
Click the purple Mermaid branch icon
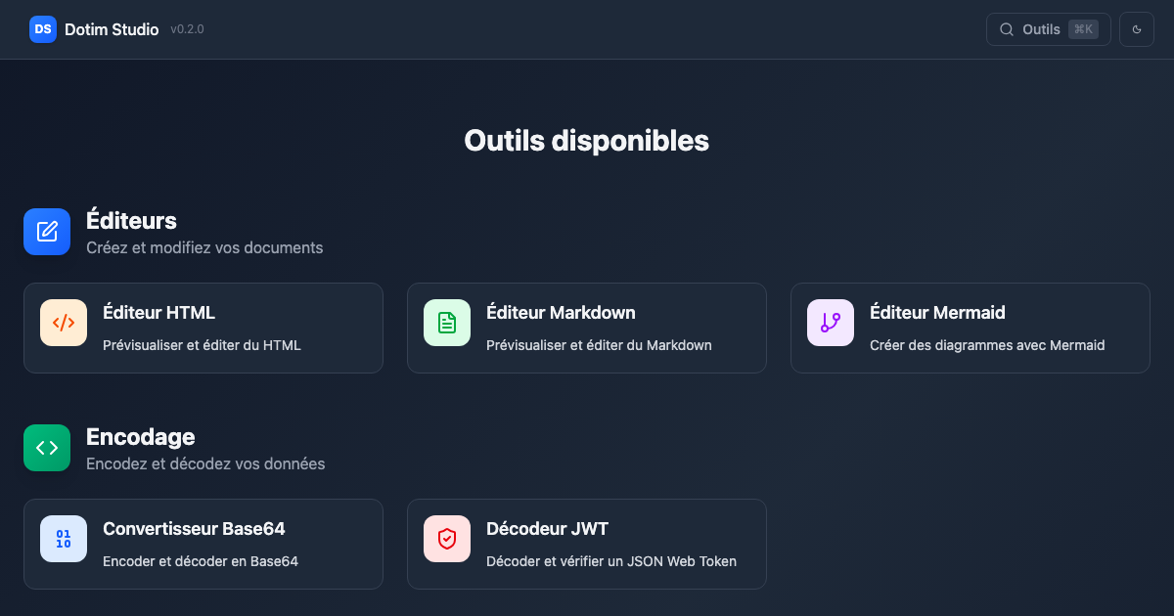[831, 323]
